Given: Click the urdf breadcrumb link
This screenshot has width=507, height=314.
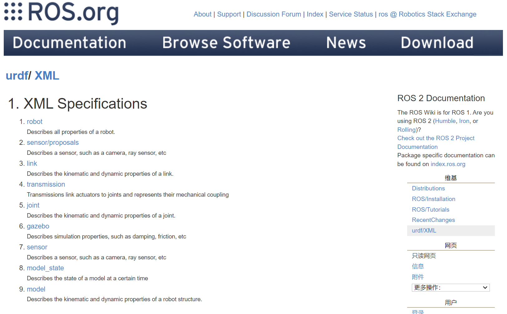Looking at the screenshot, I should [x=17, y=76].
